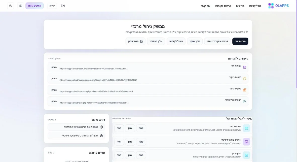Copy the כרטיס ביקור link
The image size is (297, 162).
point(54,79)
